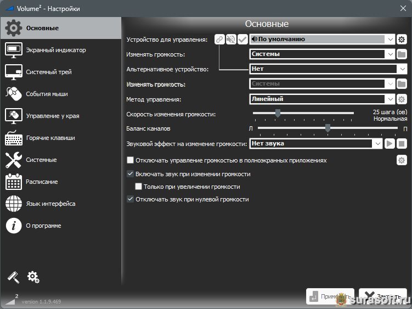Click the checkmark icon beside device selector
This screenshot has width=412, height=309.
[x=243, y=40]
